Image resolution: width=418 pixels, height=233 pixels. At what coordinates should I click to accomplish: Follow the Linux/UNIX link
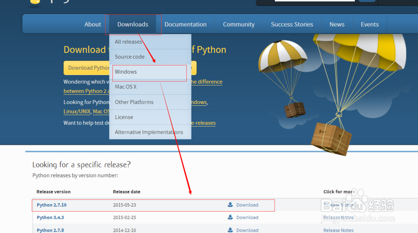(x=77, y=112)
